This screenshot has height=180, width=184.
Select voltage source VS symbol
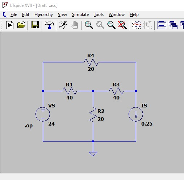tap(43, 114)
